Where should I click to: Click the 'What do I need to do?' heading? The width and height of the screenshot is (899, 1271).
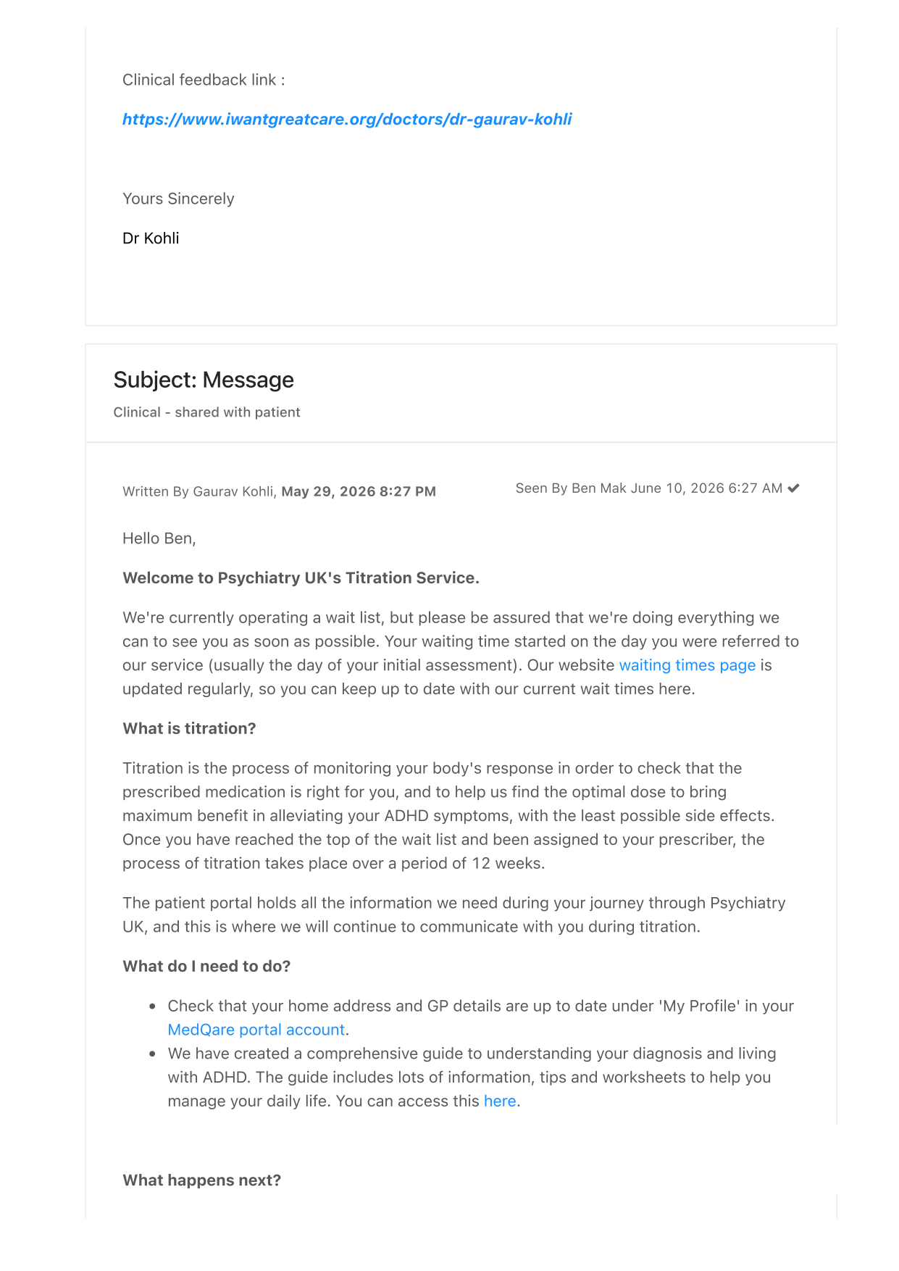pos(206,966)
